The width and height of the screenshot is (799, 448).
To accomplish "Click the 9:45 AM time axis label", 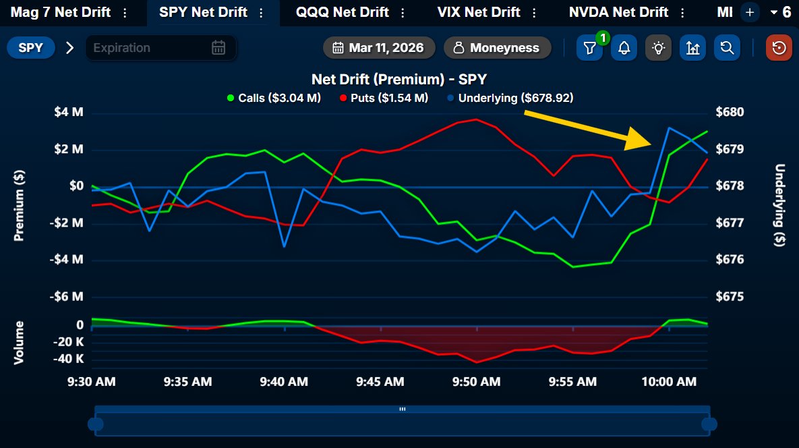I will tap(380, 382).
